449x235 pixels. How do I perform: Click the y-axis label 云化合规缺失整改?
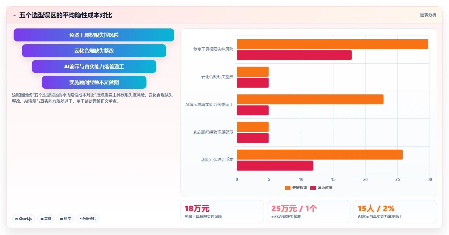(x=217, y=77)
